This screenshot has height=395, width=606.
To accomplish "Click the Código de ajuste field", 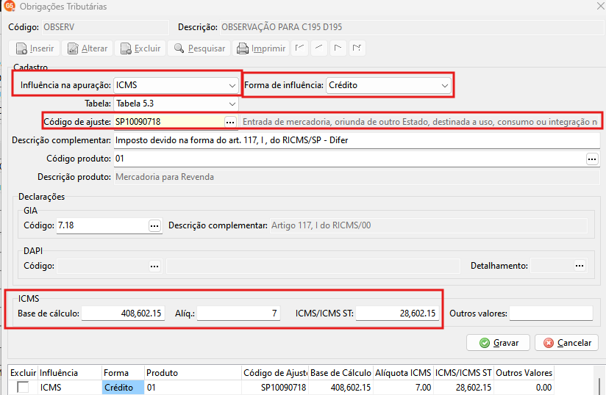I will pyautogui.click(x=169, y=122).
